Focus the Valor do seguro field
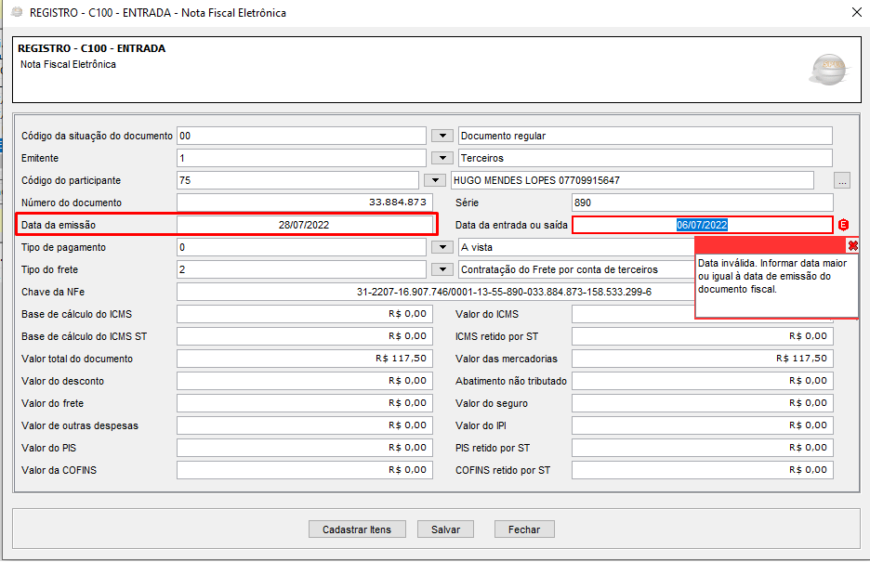Image resolution: width=870 pixels, height=562 pixels. point(703,403)
